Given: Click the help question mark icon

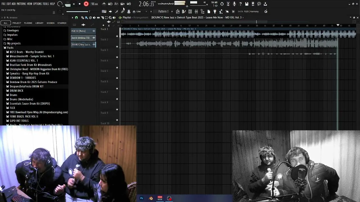Looking at the screenshot, I should 240,4.
